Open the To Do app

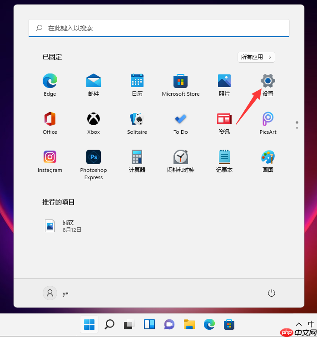pos(181,123)
